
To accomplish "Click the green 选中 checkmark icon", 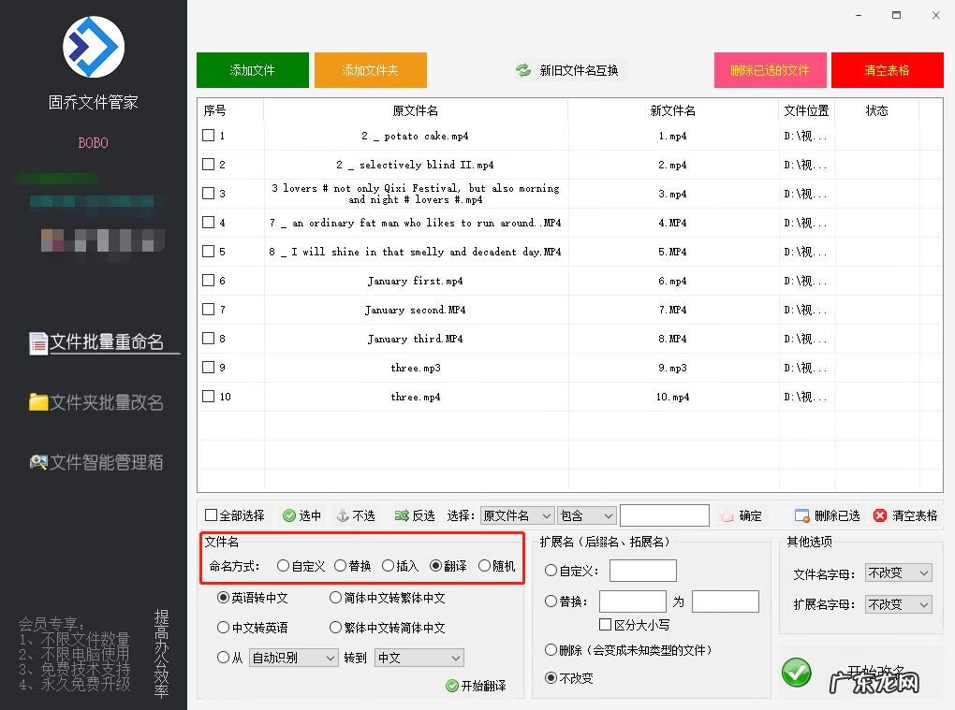I will tap(289, 515).
